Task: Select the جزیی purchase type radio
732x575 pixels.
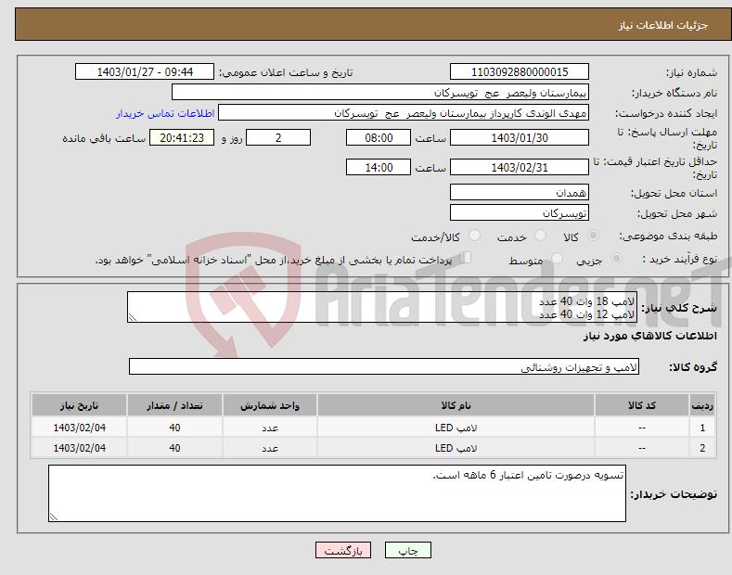Action: point(616,259)
